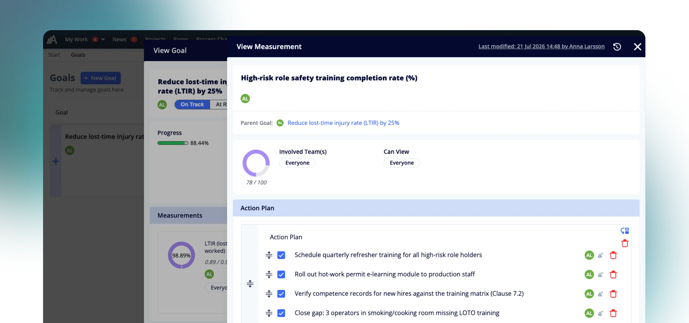Viewport: 689px width, 323px height.
Task: Click the Measurements header in View Goal panel
Action: [188, 215]
